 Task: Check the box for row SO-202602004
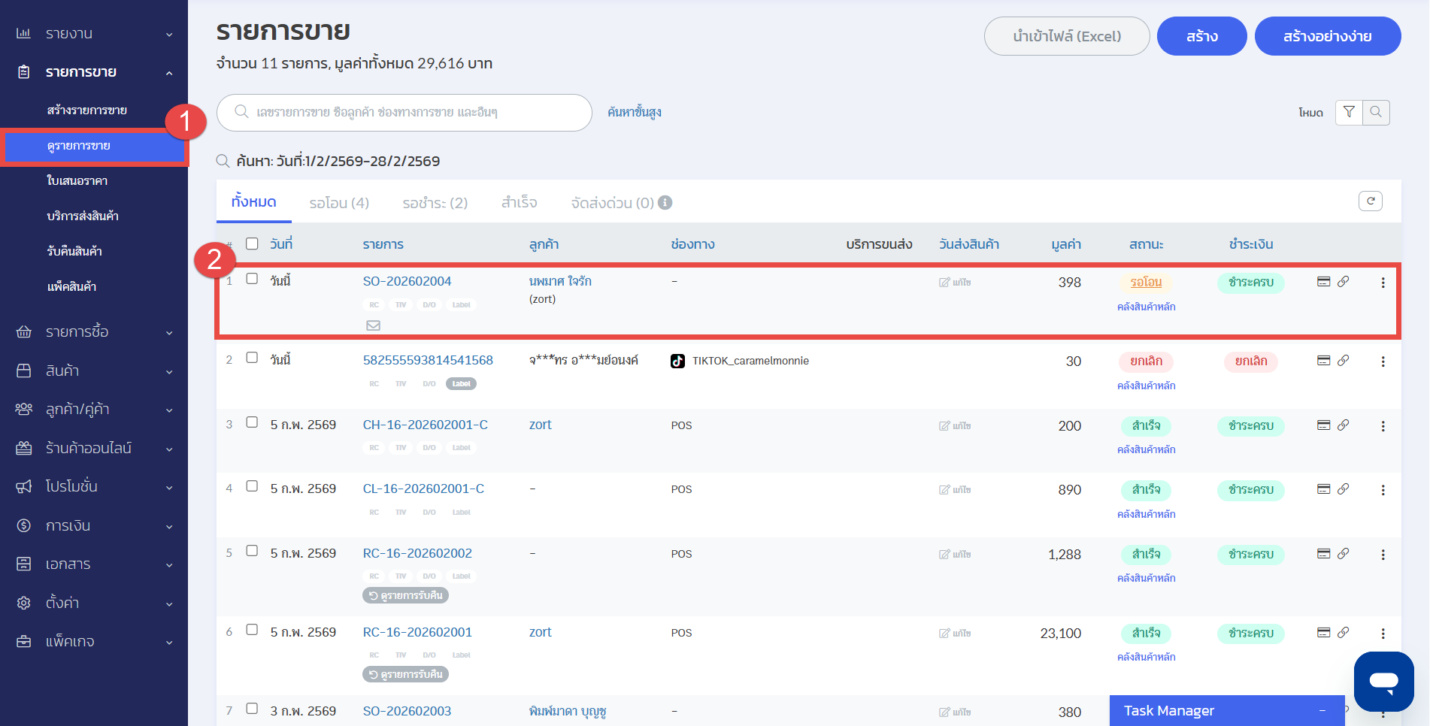pyautogui.click(x=252, y=279)
